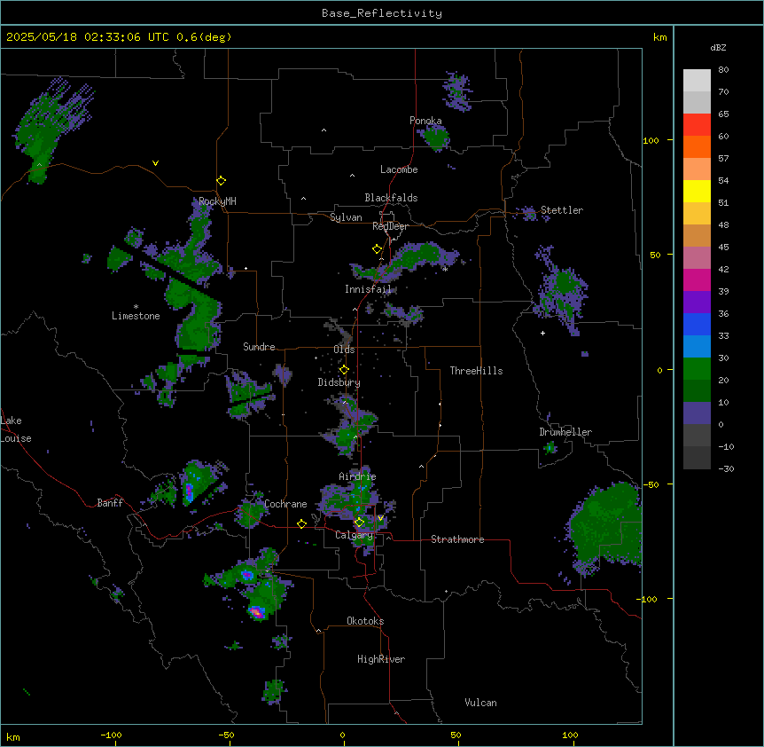This screenshot has height=747, width=764.
Task: Pick the yellow 51-54 dBZ legend swatch
Action: pos(697,191)
